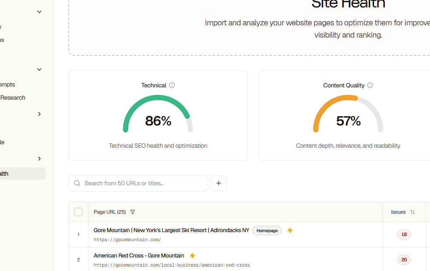Click the Page URL (25) column header
The height and width of the screenshot is (271, 430).
pyautogui.click(x=110, y=212)
